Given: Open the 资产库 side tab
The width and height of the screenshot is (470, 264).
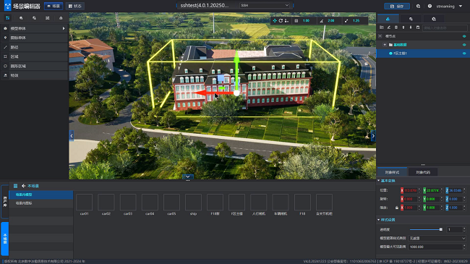Looking at the screenshot, I should (5, 202).
